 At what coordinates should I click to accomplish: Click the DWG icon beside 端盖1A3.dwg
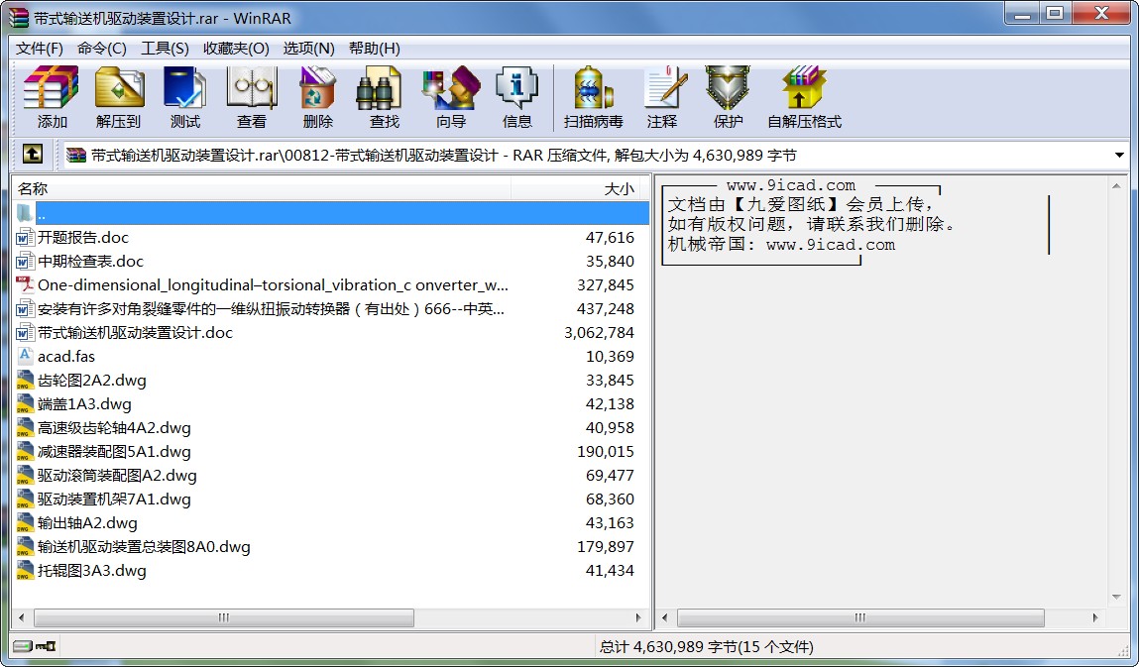point(25,404)
